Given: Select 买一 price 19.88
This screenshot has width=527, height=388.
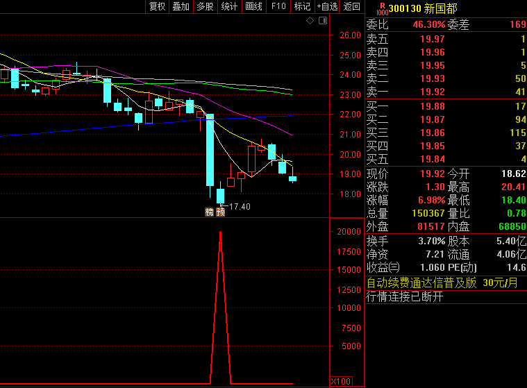Looking at the screenshot, I should click(x=433, y=106).
